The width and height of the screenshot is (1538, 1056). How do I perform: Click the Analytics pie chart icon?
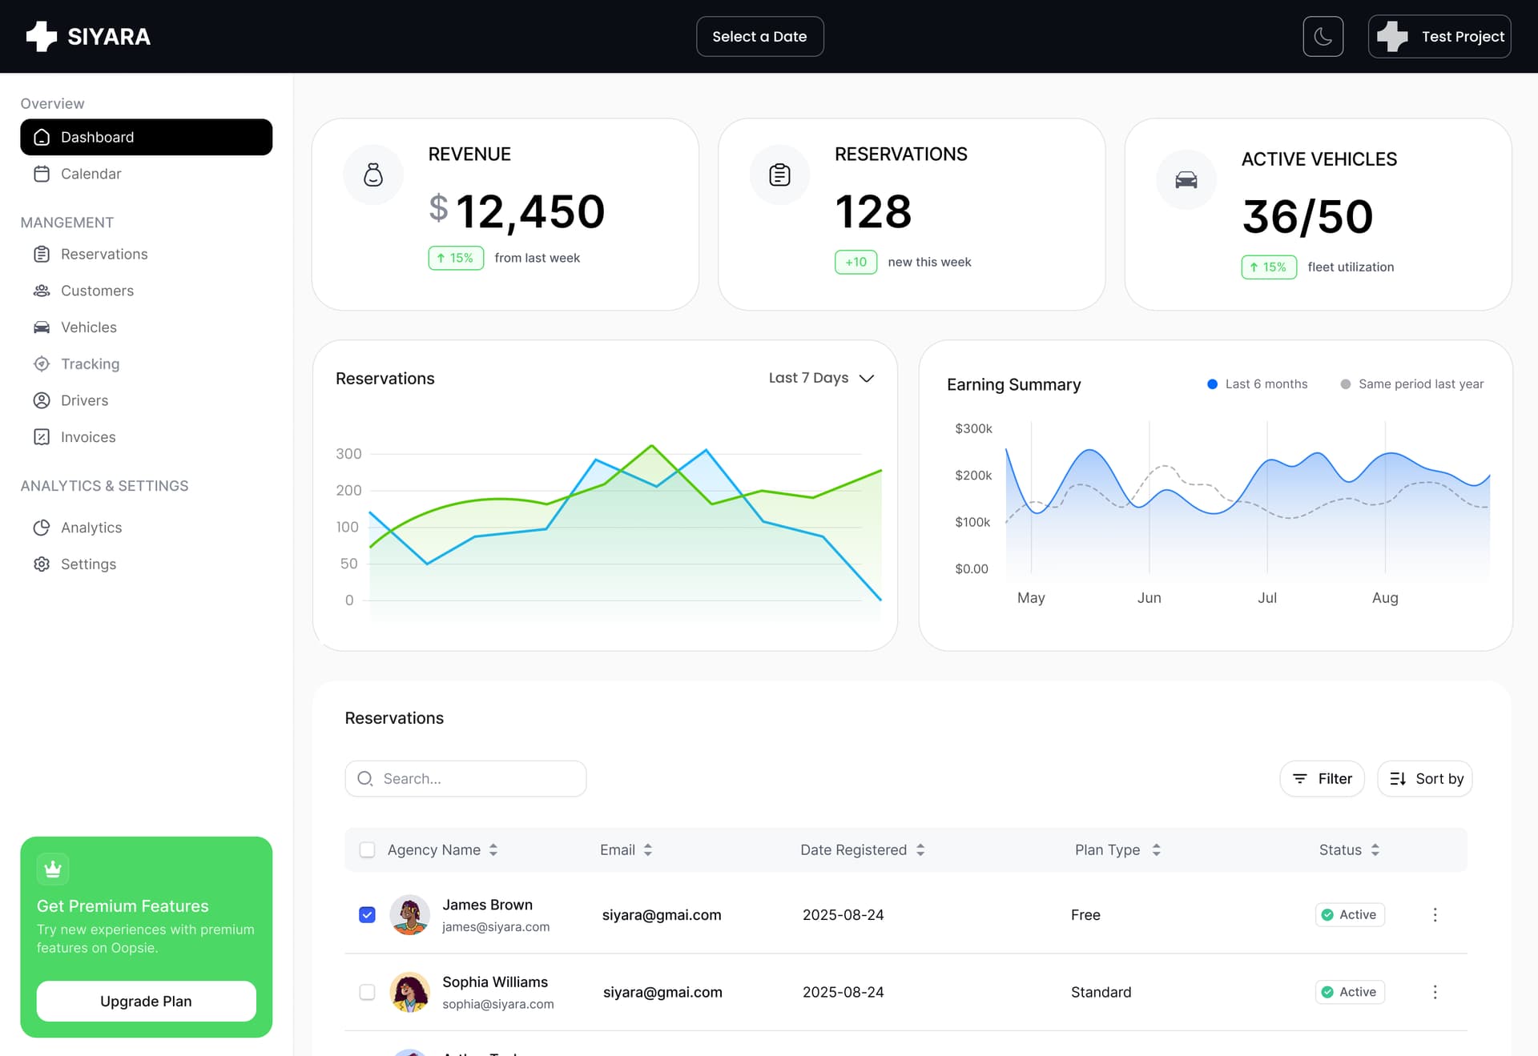pyautogui.click(x=42, y=528)
